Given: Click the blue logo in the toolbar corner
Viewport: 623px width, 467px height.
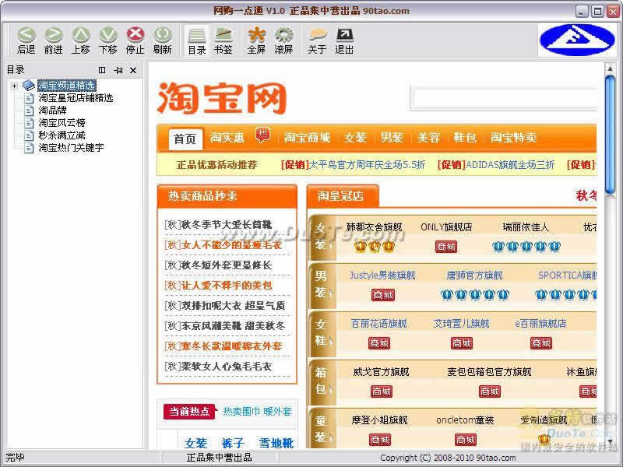Looking at the screenshot, I should point(577,40).
